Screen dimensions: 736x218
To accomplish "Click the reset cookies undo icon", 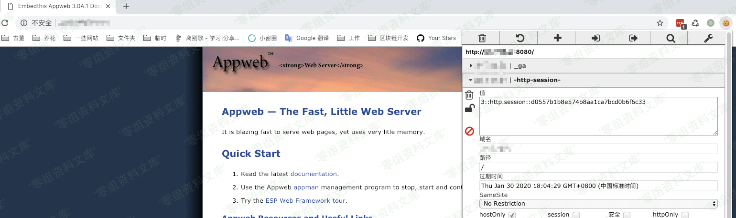I will click(520, 38).
